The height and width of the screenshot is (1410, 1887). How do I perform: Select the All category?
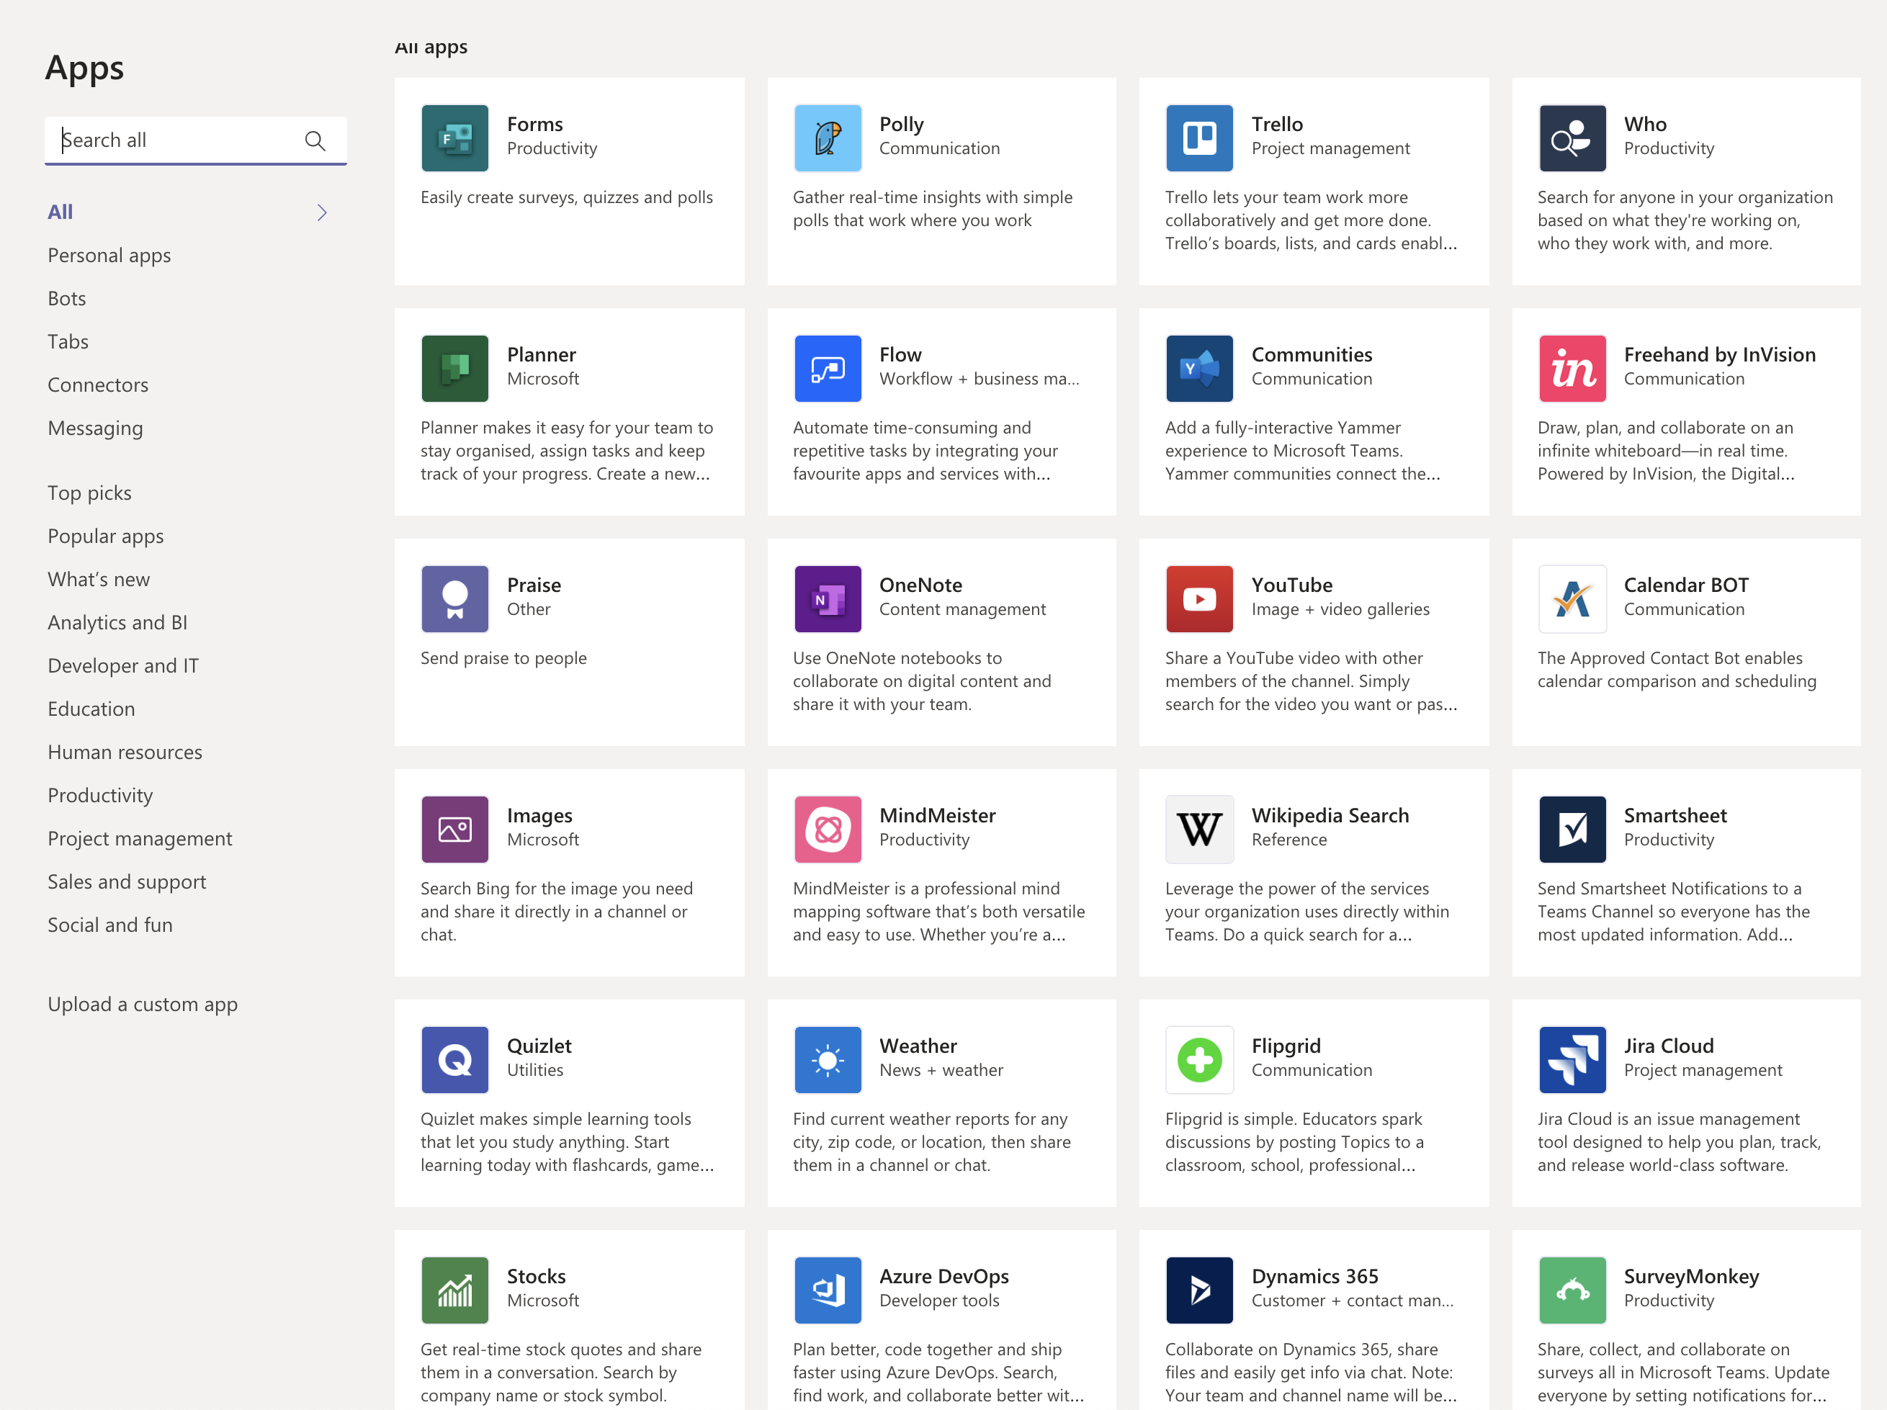[60, 212]
